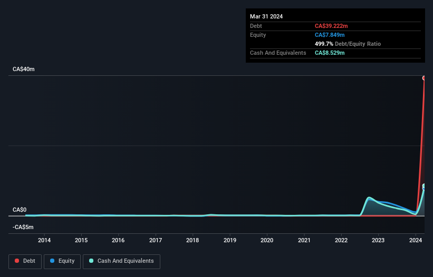This screenshot has width=433, height=277.
Task: Click the 2018 x-axis label
Action: (x=193, y=240)
